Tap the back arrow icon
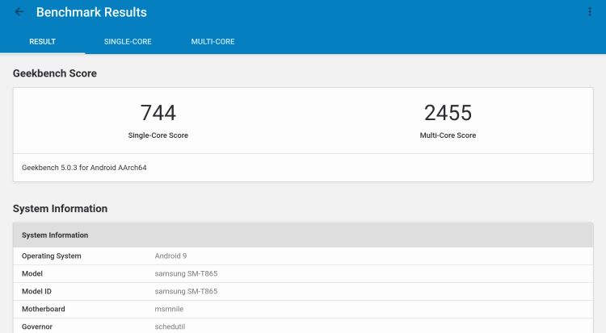 (19, 12)
